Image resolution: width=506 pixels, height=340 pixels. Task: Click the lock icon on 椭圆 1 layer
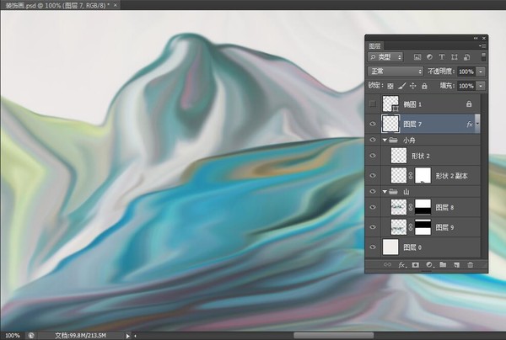(469, 104)
